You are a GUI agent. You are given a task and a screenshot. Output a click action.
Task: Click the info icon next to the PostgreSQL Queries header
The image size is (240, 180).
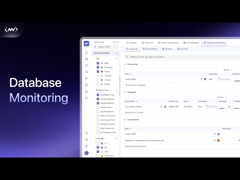(232, 70)
